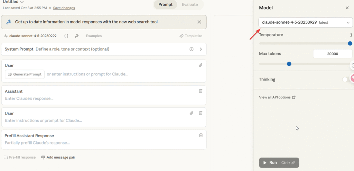Click the paperclip attachment icon in first User box
The width and height of the screenshot is (354, 171).
tap(201, 65)
